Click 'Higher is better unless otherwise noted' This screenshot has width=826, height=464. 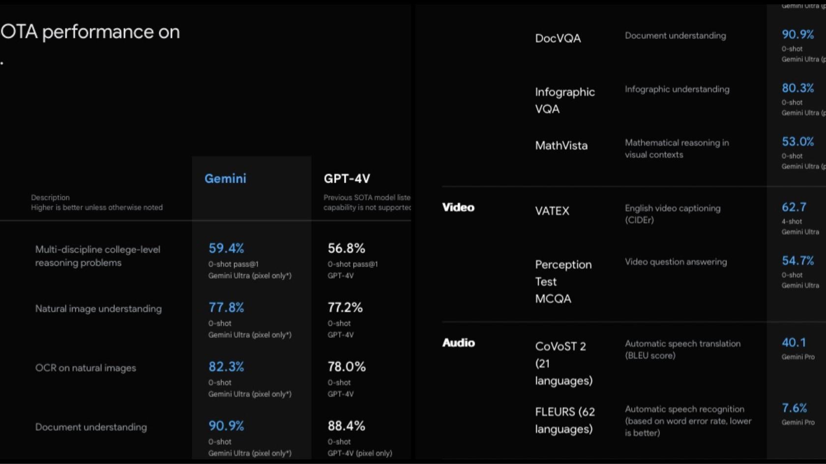(97, 207)
